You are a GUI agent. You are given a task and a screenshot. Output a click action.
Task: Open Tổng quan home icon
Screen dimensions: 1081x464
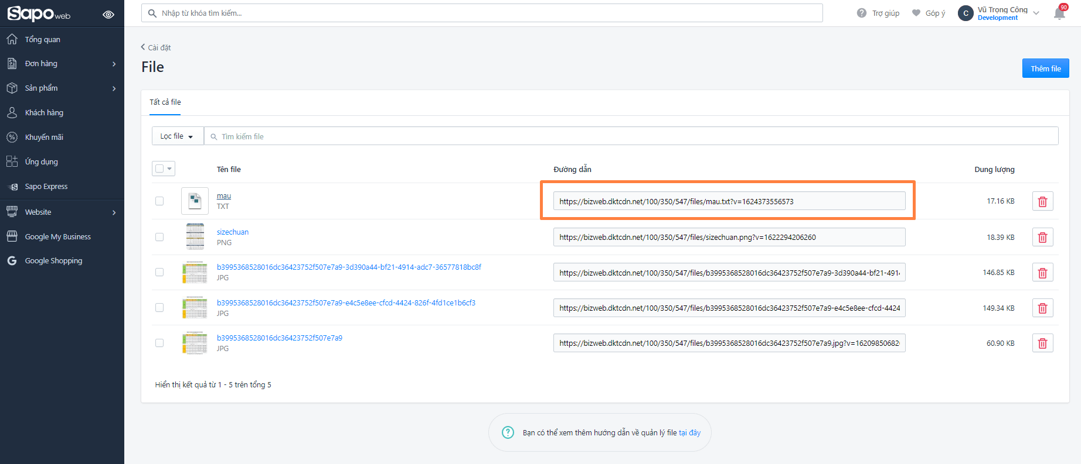12,39
